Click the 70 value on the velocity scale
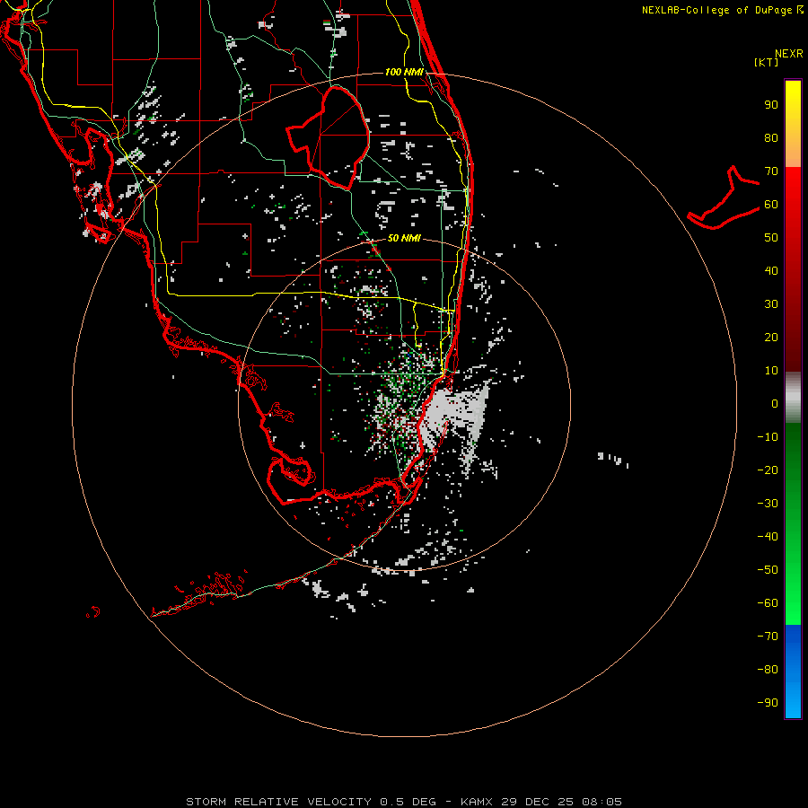This screenshot has width=808, height=808. pos(771,171)
